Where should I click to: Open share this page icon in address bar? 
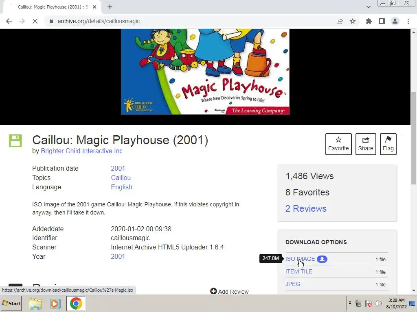(x=340, y=21)
